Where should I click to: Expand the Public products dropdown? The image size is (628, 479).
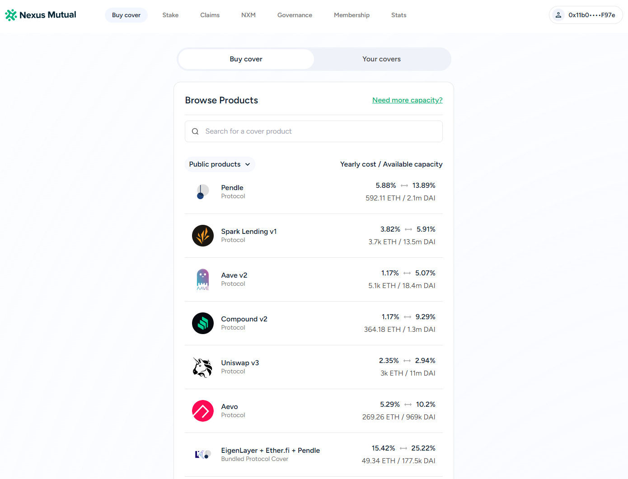click(x=220, y=164)
